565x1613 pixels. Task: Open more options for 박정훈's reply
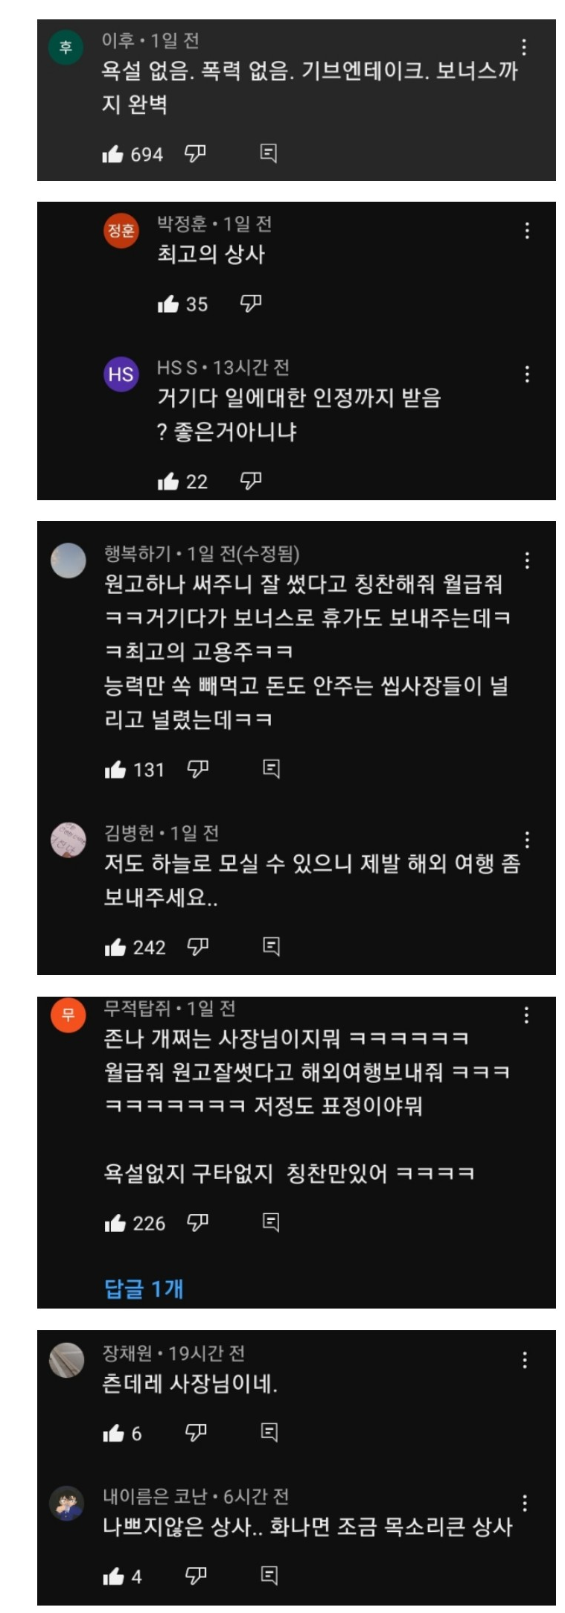527,231
